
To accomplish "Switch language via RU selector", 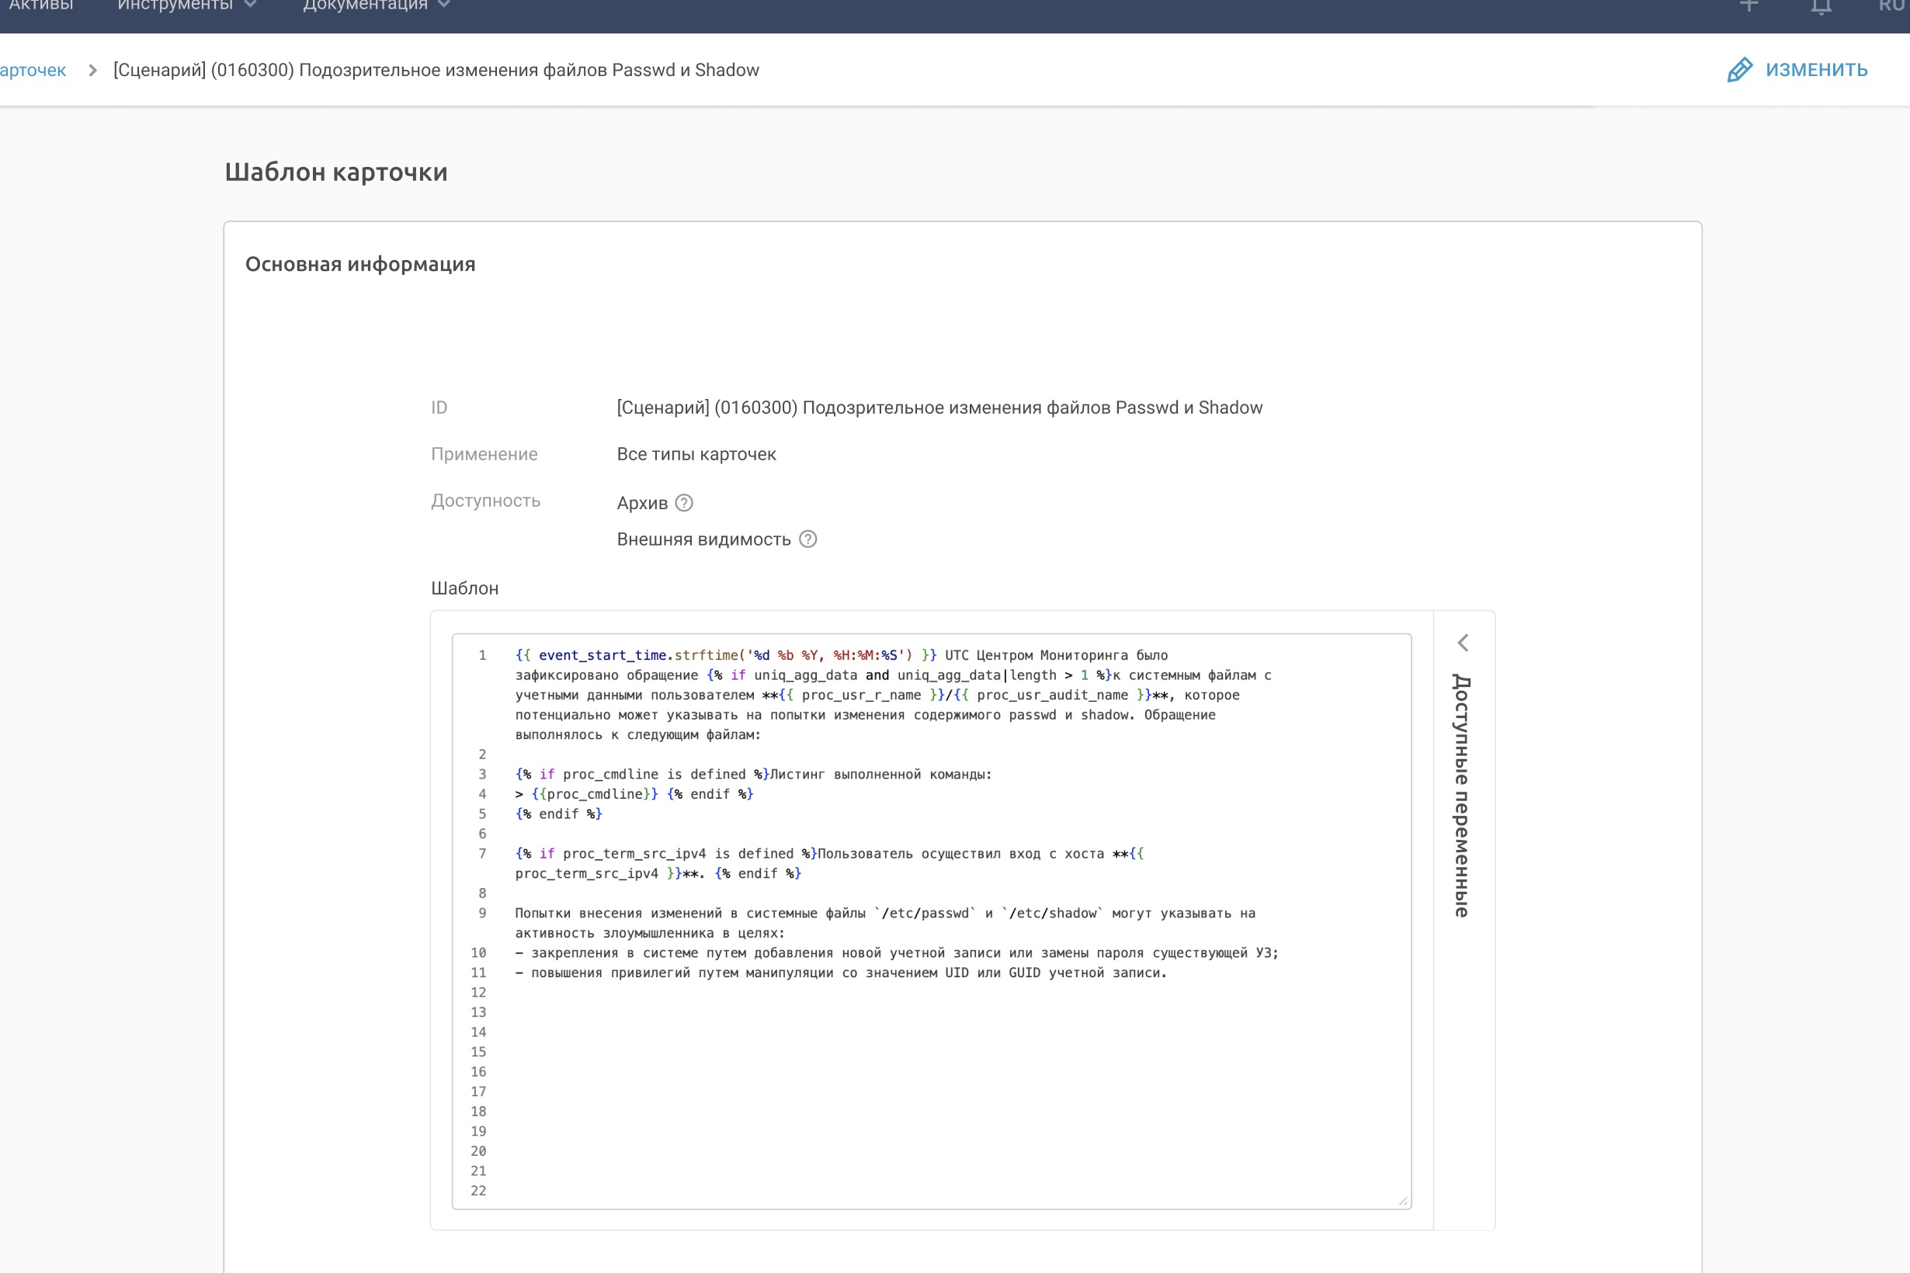I will [1892, 5].
